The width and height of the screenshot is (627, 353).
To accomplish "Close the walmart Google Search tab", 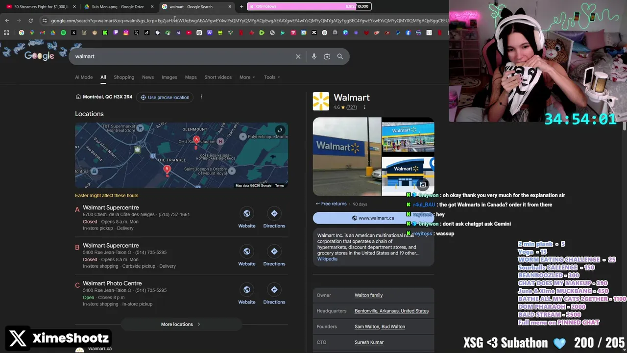I will point(230,6).
